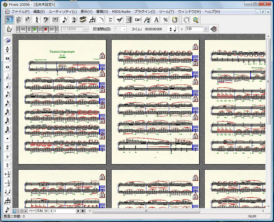Select the Hand Grabber tool
The height and width of the screenshot is (222, 274).
coord(186,20)
